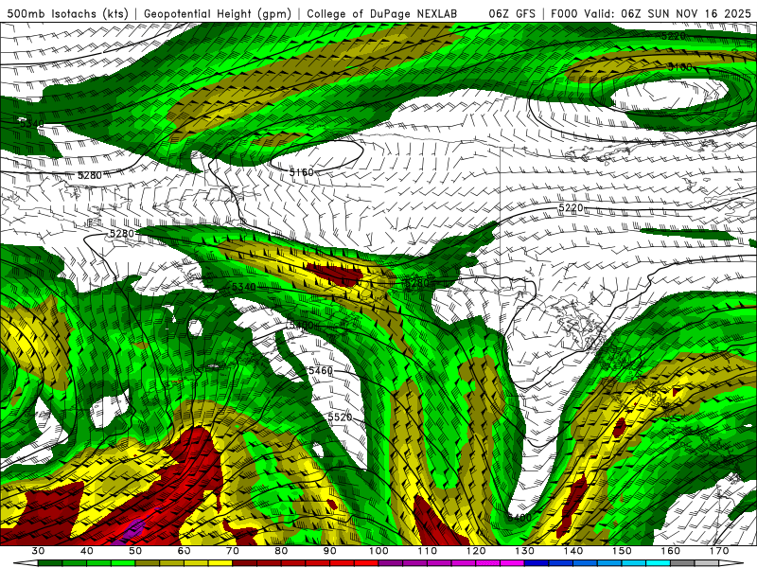Click the "Geopotential Height (gpm)" title text
This screenshot has width=757, height=568.
218,13
